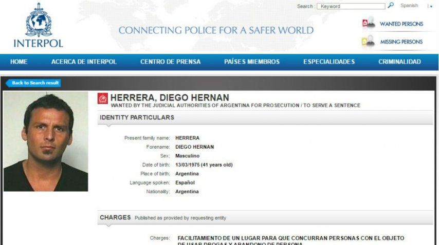Click the wanted person's photo
The height and width of the screenshot is (245, 439).
coord(46,141)
